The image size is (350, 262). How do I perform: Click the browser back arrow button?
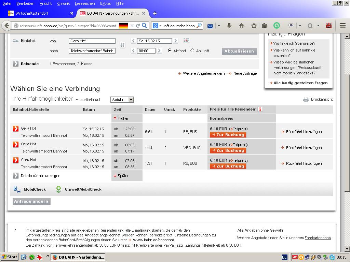point(7,26)
